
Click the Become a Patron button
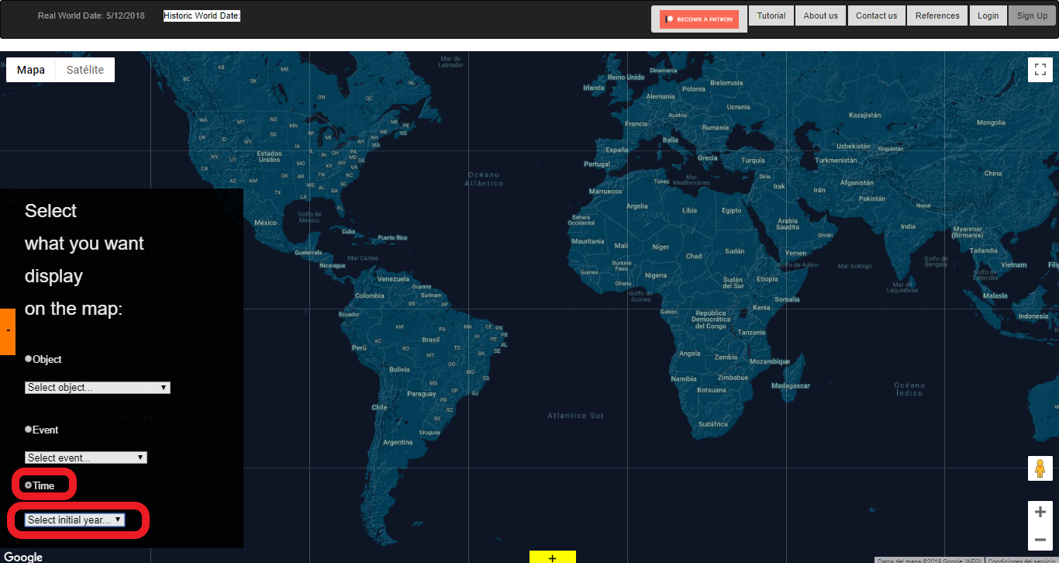(x=699, y=19)
